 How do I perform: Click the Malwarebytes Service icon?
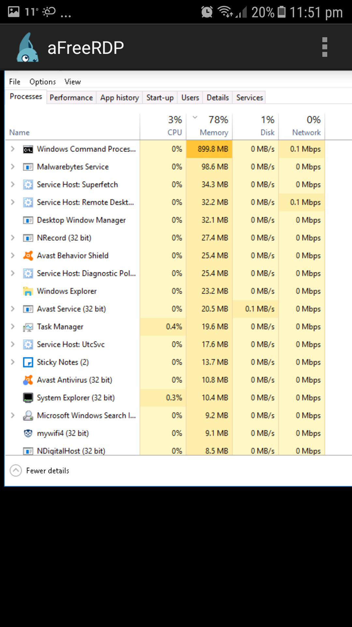(28, 167)
